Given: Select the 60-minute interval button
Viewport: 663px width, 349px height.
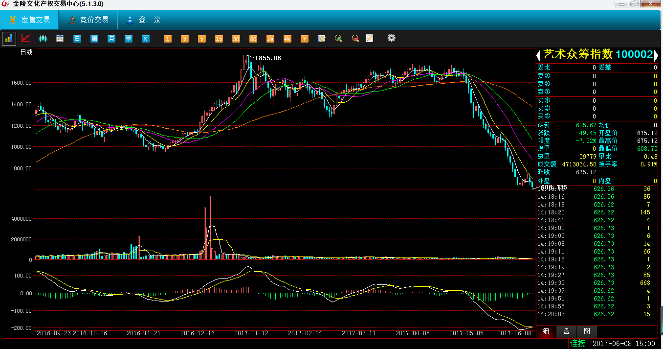Looking at the screenshot, I should click(x=253, y=38).
